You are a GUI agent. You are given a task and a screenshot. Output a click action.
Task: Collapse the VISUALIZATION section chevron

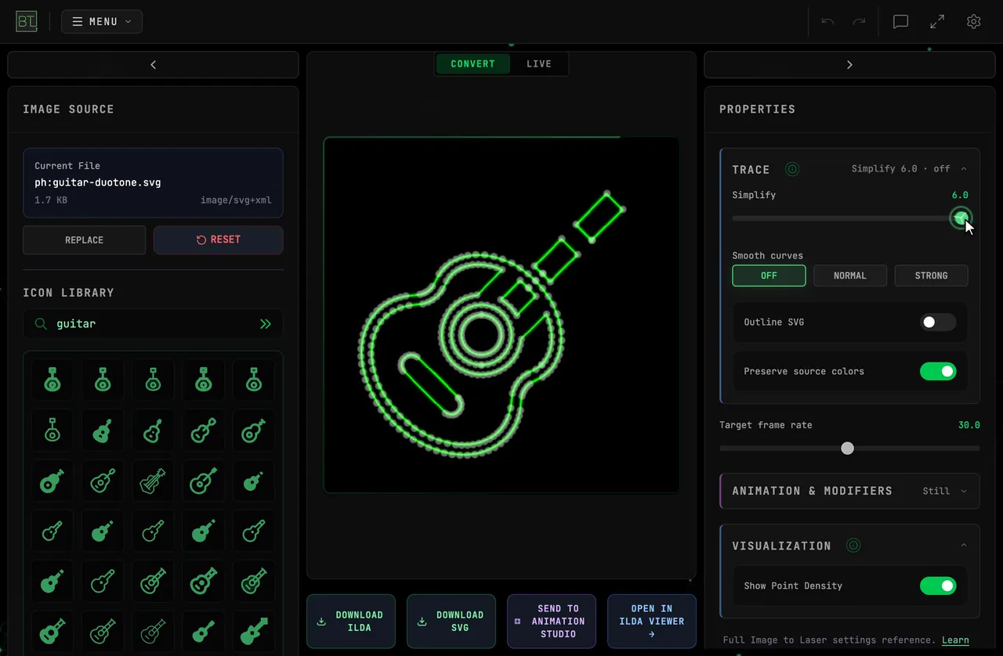point(964,546)
